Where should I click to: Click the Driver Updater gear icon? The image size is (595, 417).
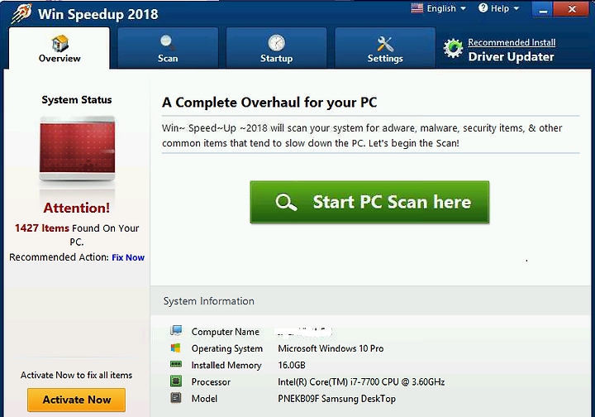click(453, 49)
